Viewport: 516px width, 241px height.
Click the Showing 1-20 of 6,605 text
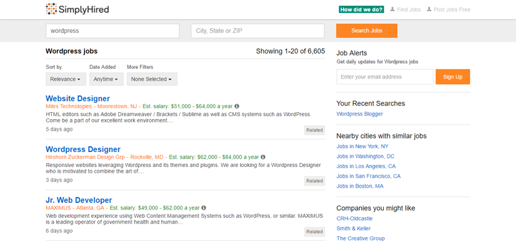click(290, 52)
